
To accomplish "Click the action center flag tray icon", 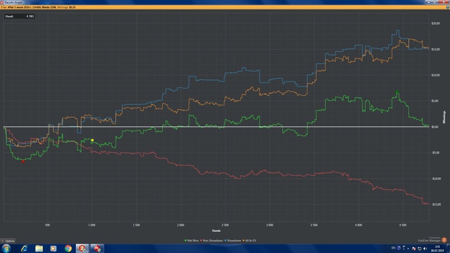I will pos(413,249).
